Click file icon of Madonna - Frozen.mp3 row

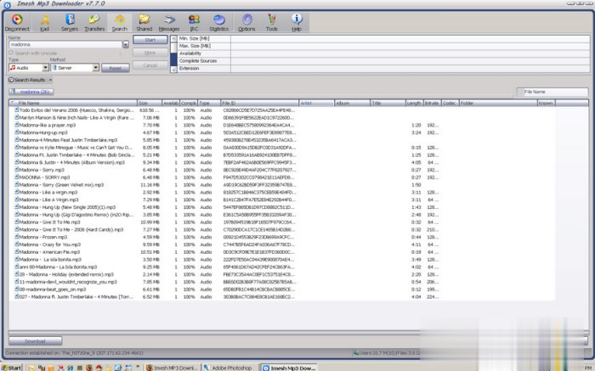17,237
